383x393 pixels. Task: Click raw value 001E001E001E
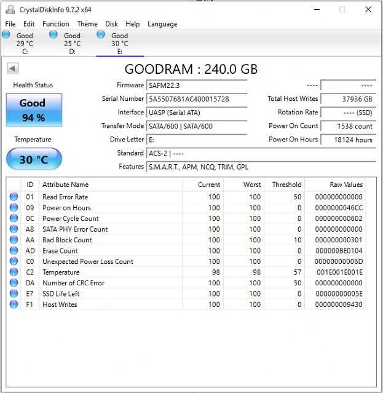coord(339,272)
